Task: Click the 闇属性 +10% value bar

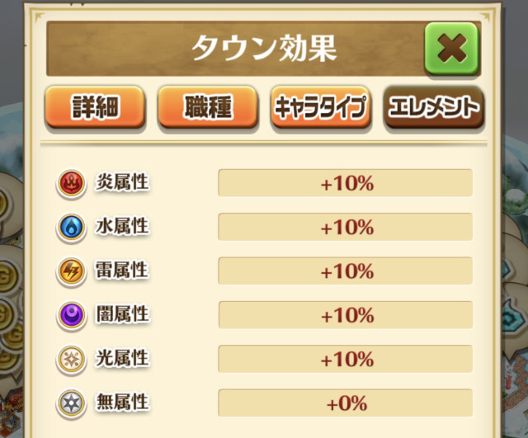Action: (345, 314)
